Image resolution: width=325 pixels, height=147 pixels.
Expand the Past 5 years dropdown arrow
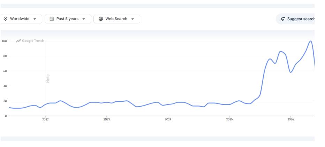[x=84, y=19]
